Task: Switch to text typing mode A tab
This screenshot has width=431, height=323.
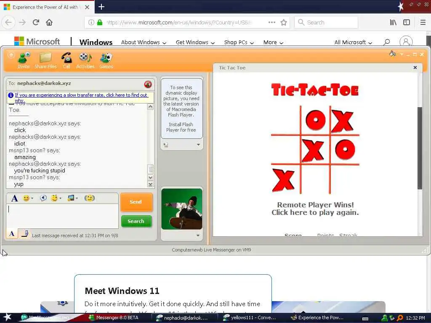Action: 12,234
